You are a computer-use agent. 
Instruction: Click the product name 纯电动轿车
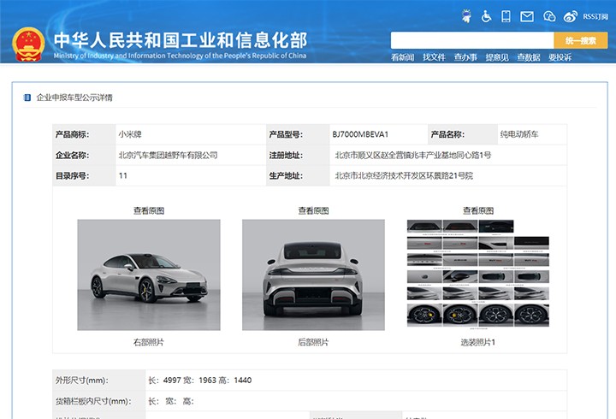[x=519, y=134]
